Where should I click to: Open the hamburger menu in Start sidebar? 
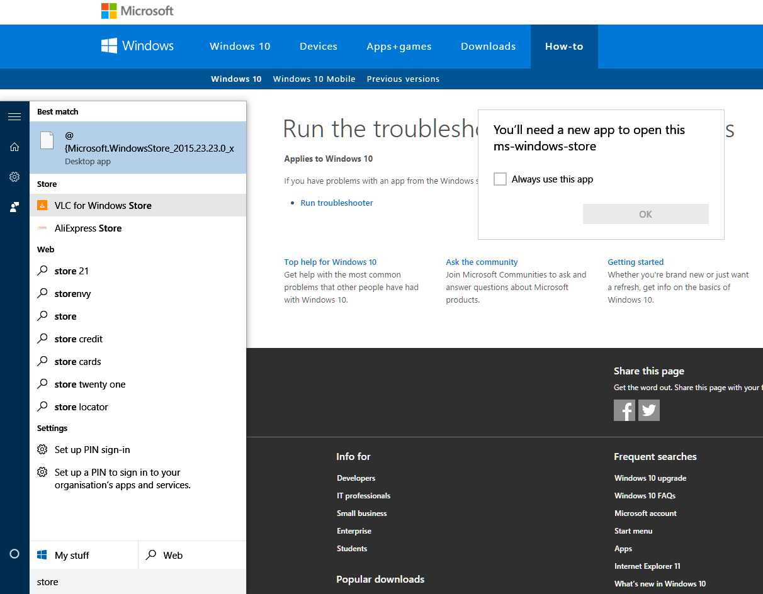(14, 116)
